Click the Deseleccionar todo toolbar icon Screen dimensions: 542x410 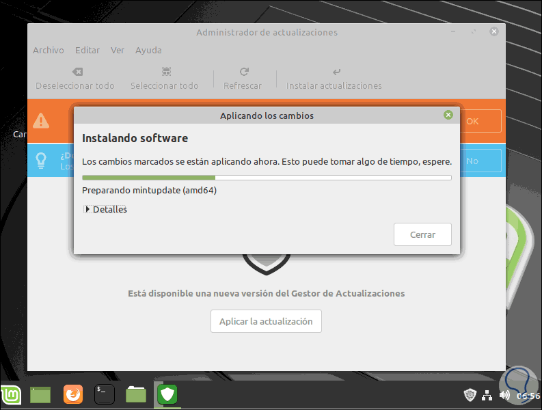click(x=77, y=72)
